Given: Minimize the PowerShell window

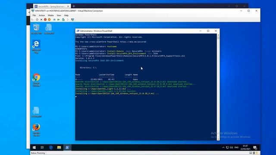Looking at the screenshot, I should click(200, 31).
